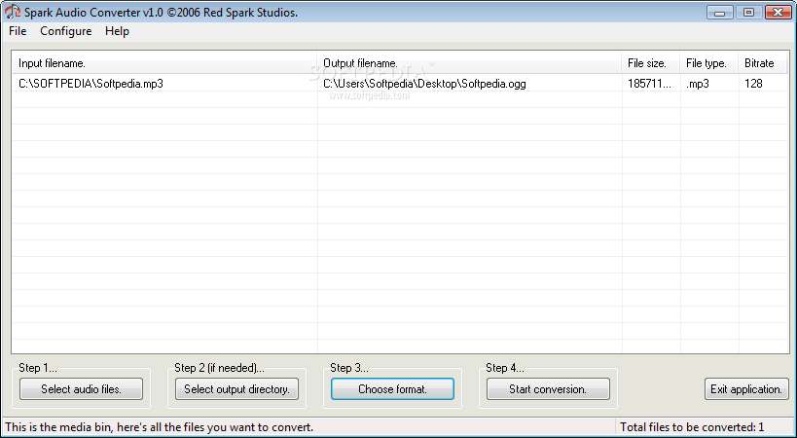The image size is (797, 438).
Task: Click the File type column header
Action: (x=708, y=63)
